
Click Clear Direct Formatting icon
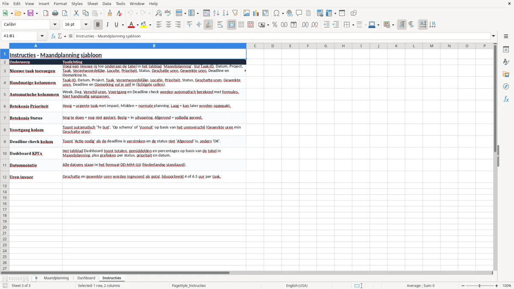[x=119, y=13]
